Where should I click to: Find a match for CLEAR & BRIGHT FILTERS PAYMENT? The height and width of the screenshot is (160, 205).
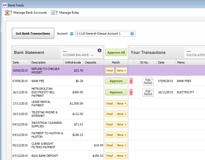tap(110, 145)
